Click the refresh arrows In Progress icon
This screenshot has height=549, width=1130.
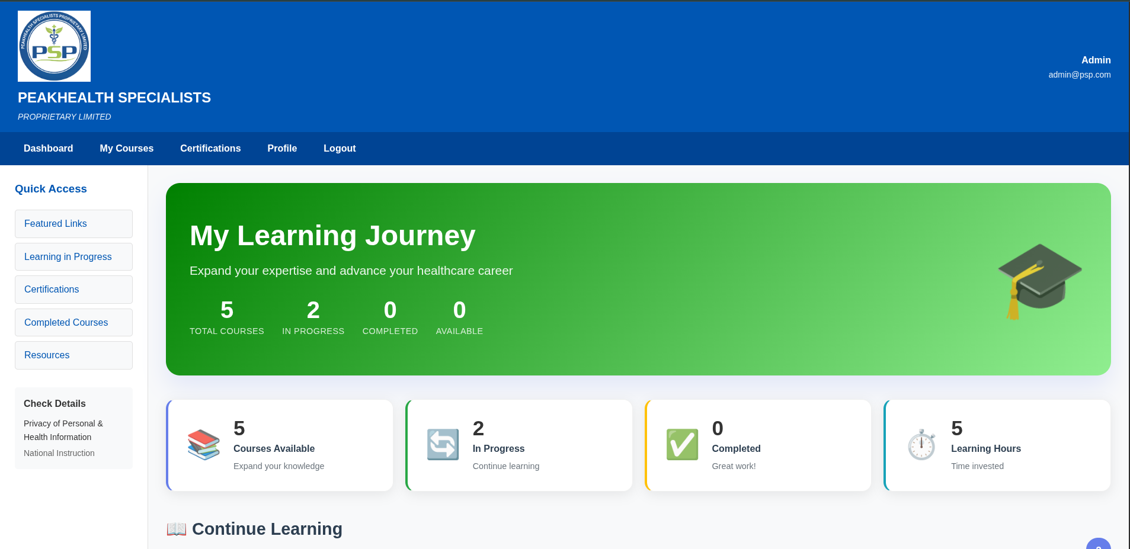click(x=443, y=445)
